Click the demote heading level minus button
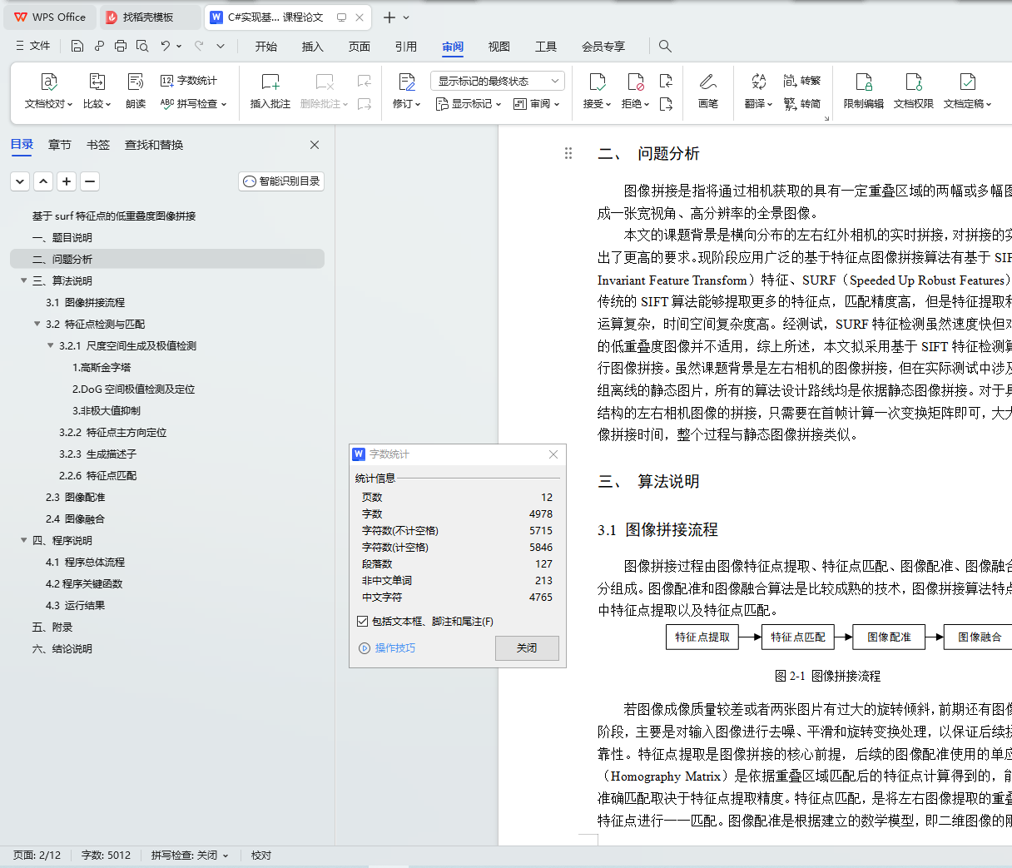The image size is (1012, 868). click(x=90, y=181)
